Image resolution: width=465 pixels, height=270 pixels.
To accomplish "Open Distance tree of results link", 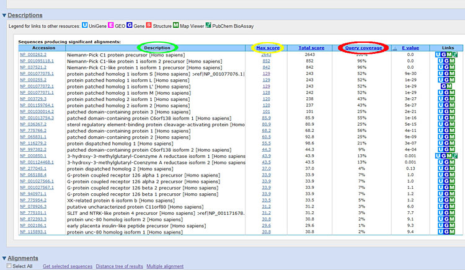I will pos(119,266).
